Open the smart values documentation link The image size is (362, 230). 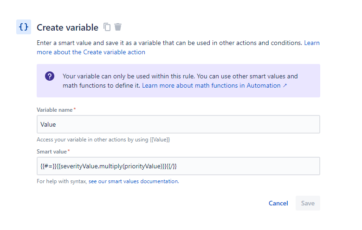(x=134, y=181)
